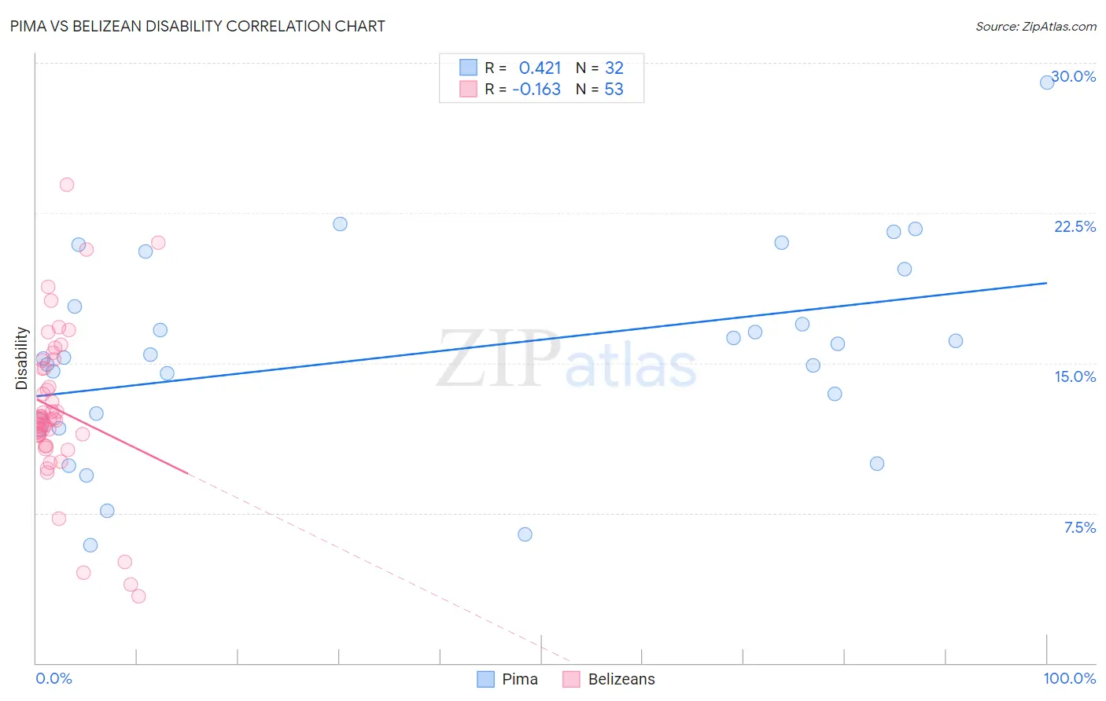This screenshot has height=701, width=1106.
Task: Click the Belizeans label in bottom legend
Action: coord(621,679)
